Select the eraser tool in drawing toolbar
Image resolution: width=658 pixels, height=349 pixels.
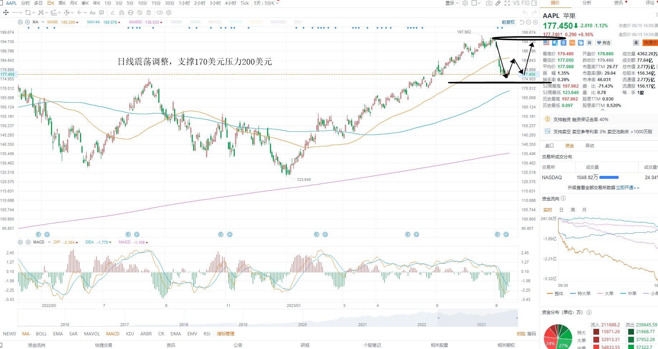(112, 13)
